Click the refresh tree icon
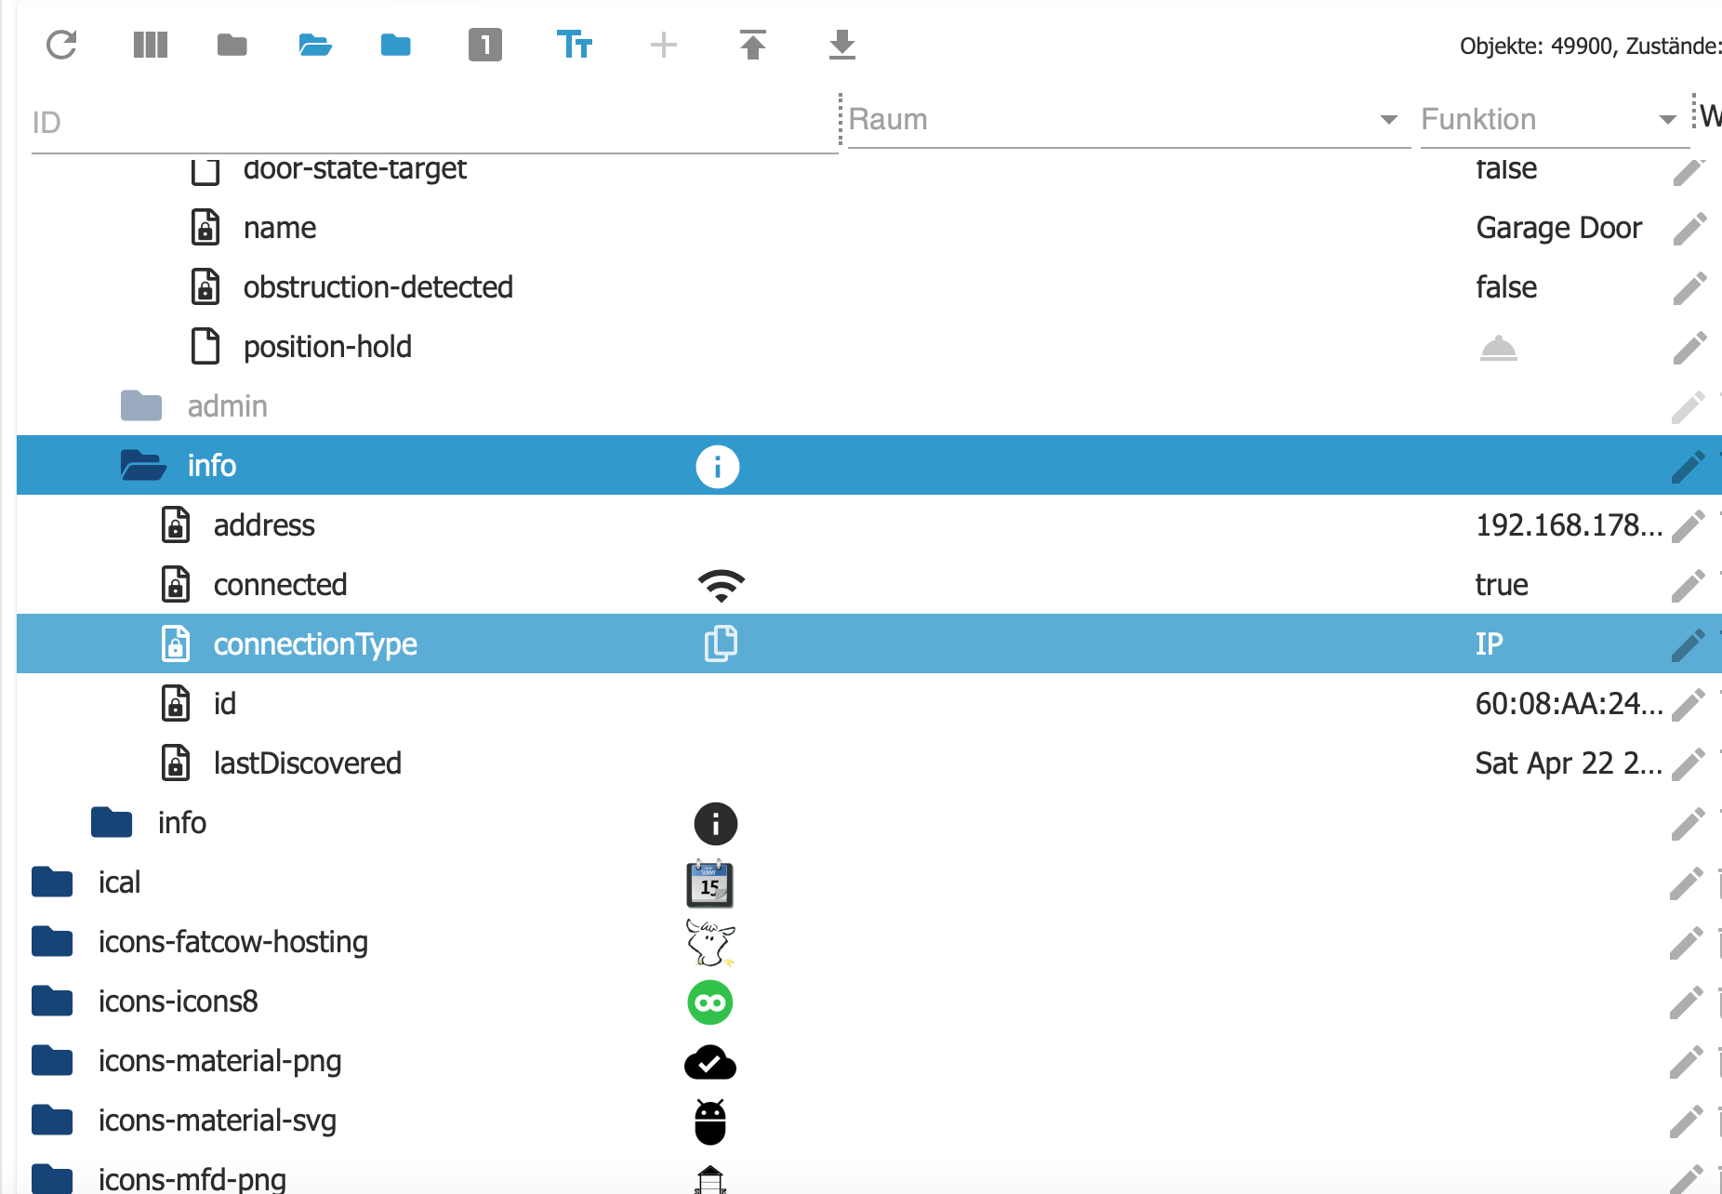This screenshot has width=1722, height=1194. pos(61,45)
